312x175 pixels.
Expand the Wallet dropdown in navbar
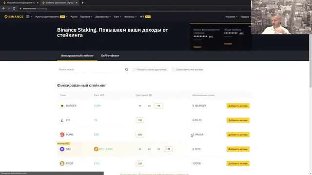pyautogui.click(x=231, y=17)
